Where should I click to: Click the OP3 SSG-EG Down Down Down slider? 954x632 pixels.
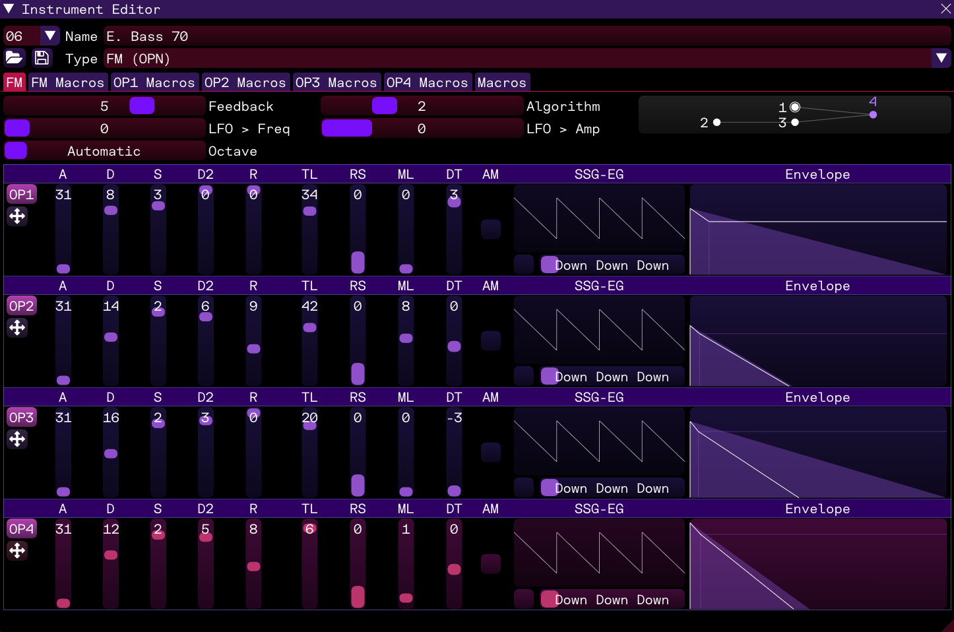tap(612, 488)
